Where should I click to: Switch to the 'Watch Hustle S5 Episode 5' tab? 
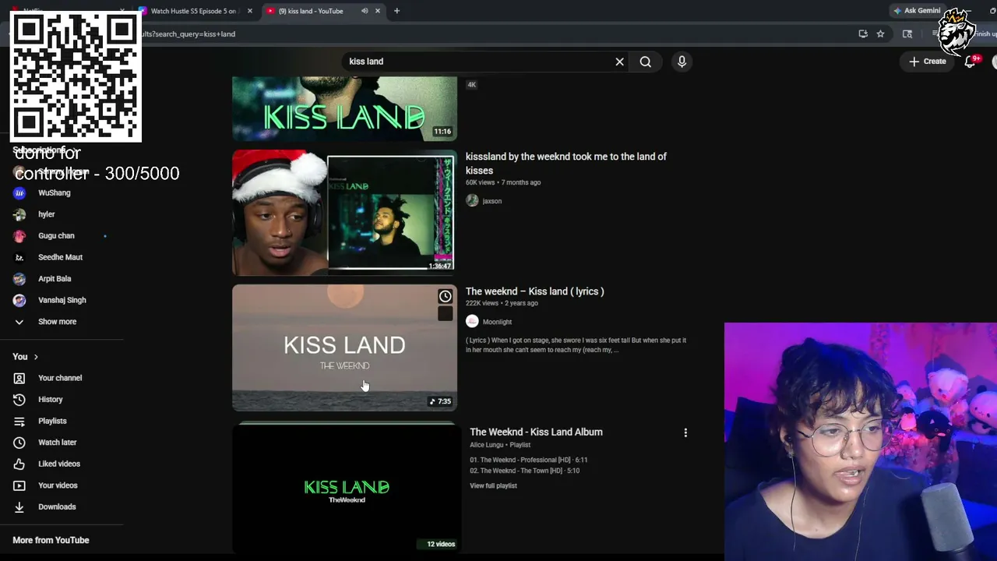(x=193, y=11)
